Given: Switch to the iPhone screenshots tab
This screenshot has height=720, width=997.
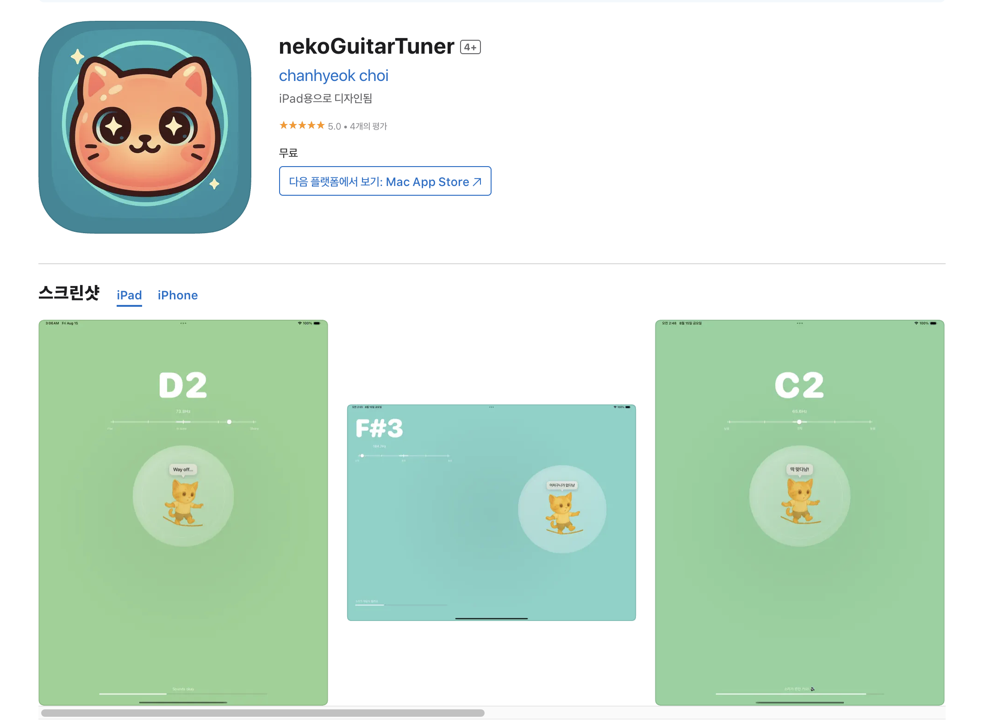Looking at the screenshot, I should (x=178, y=295).
